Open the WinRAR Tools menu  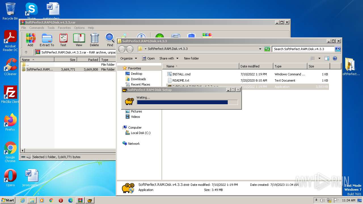[51, 28]
